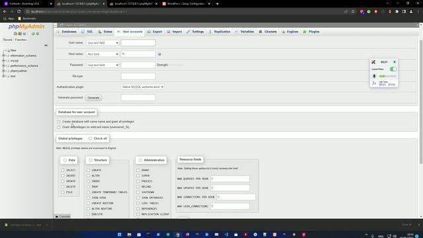The height and width of the screenshot is (238, 423).
Task: Click the Recent link in sidebar
Action: (7, 40)
